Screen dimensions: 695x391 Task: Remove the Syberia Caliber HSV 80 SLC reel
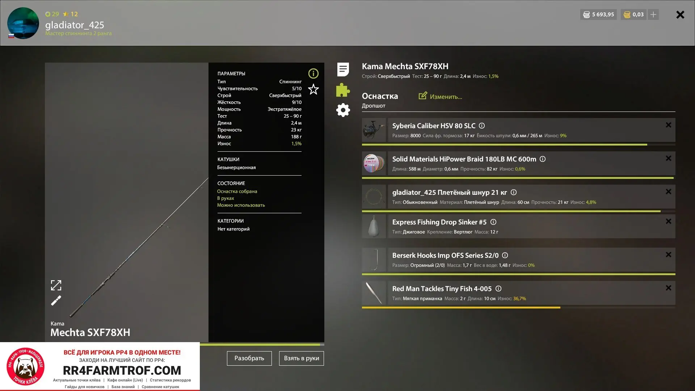coord(668,125)
